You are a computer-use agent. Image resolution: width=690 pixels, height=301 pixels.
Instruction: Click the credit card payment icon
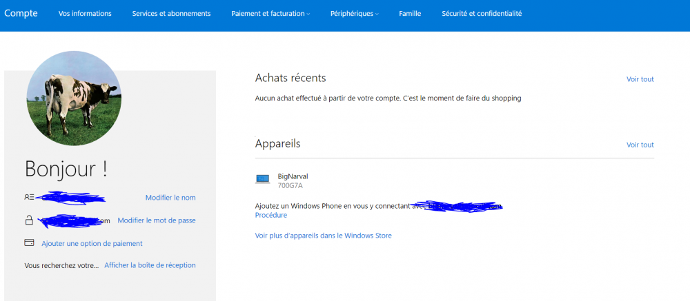tap(29, 242)
